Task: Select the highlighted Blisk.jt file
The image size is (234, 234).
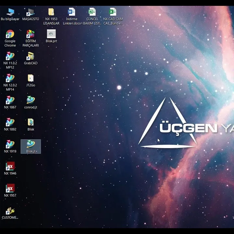Action: click(x=31, y=147)
